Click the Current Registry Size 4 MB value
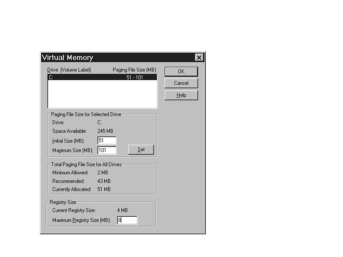The image size is (343, 257). [123, 210]
